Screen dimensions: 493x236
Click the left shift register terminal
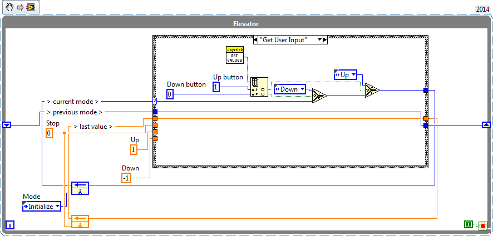coord(7,125)
